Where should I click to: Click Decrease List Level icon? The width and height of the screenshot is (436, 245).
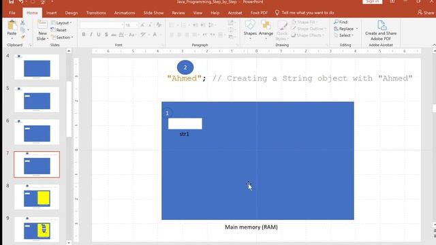tap(196, 25)
